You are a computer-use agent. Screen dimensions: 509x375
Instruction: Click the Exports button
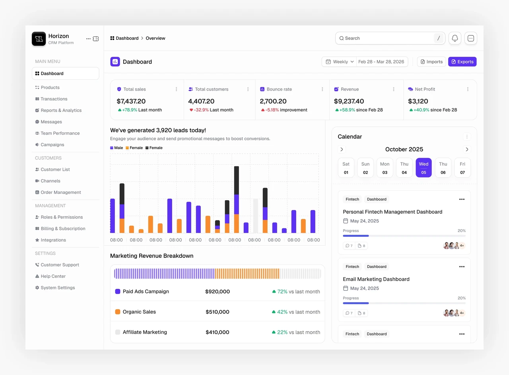click(x=462, y=62)
